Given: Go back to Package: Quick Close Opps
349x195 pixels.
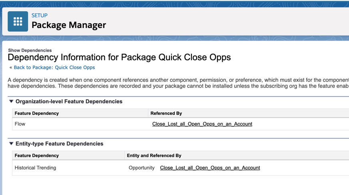Looking at the screenshot, I should tap(54, 67).
